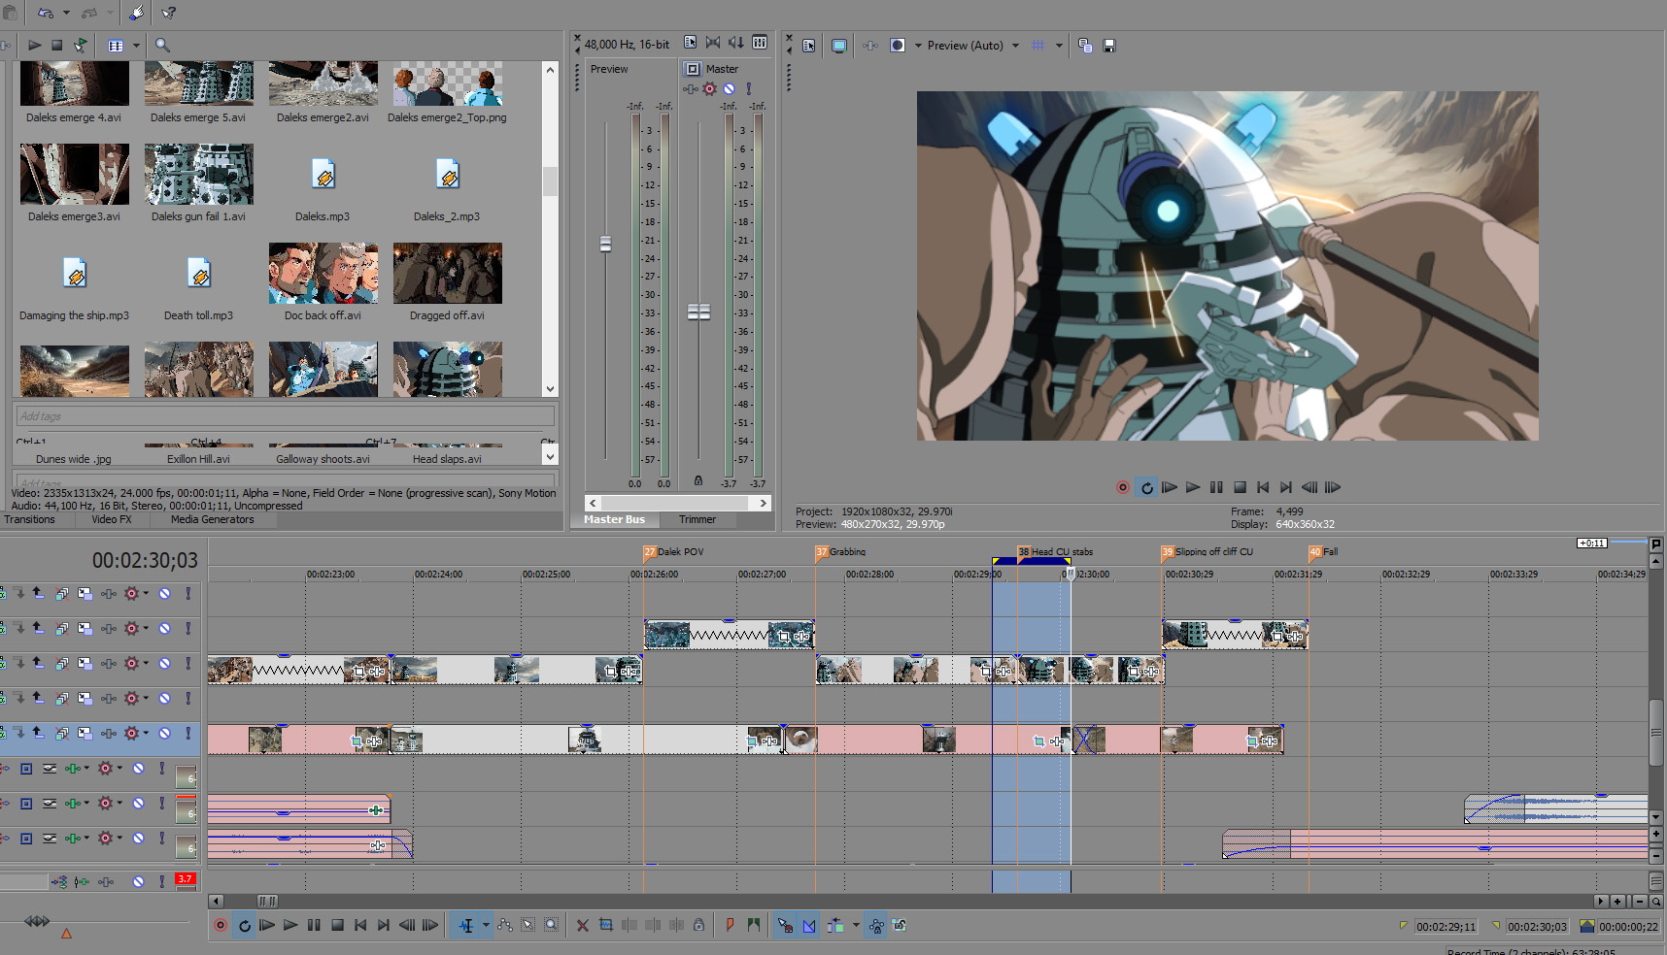Select the Daleks emerge 4.avi thumbnail
The height and width of the screenshot is (955, 1667).
click(x=74, y=83)
